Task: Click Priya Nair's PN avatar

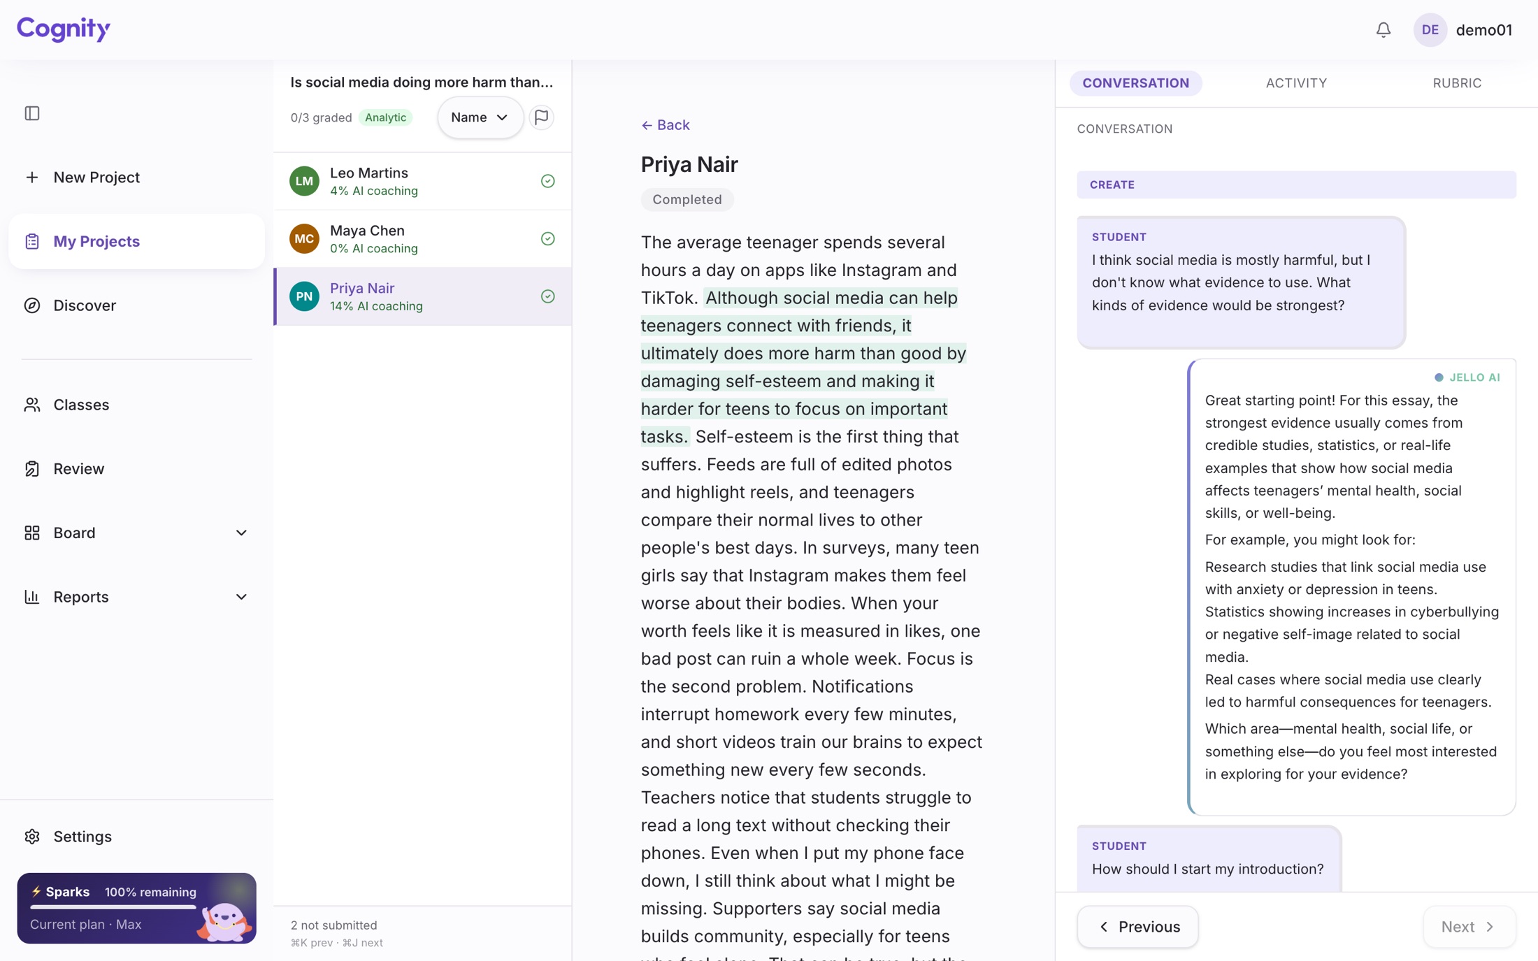Action: (304, 296)
